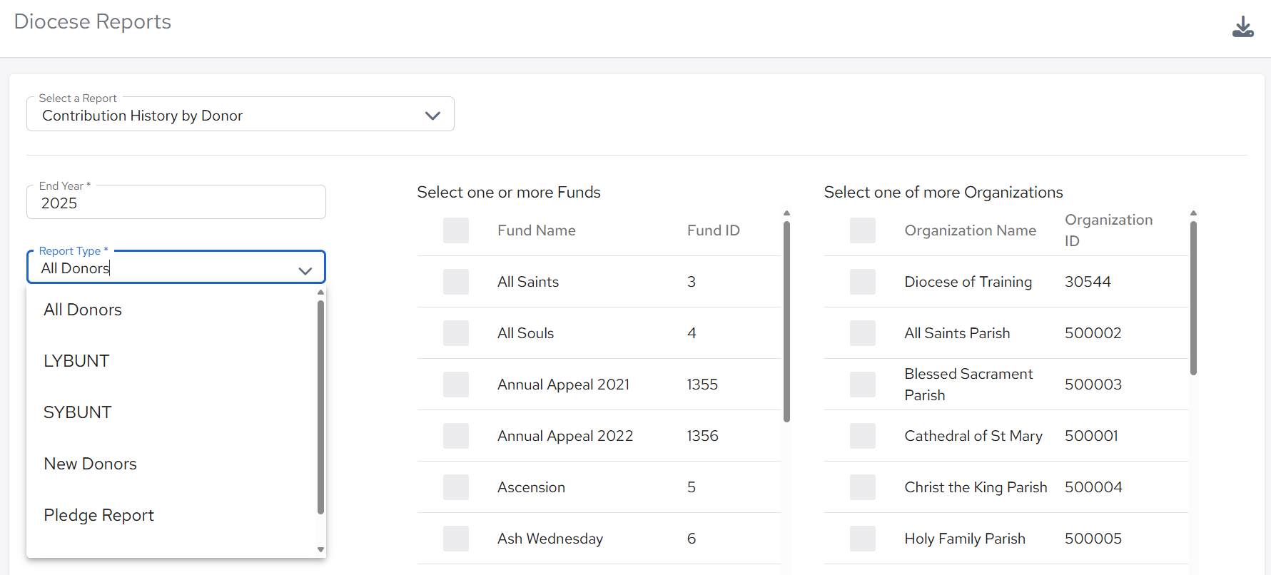Click the Report Type list down arrow

pyautogui.click(x=320, y=549)
